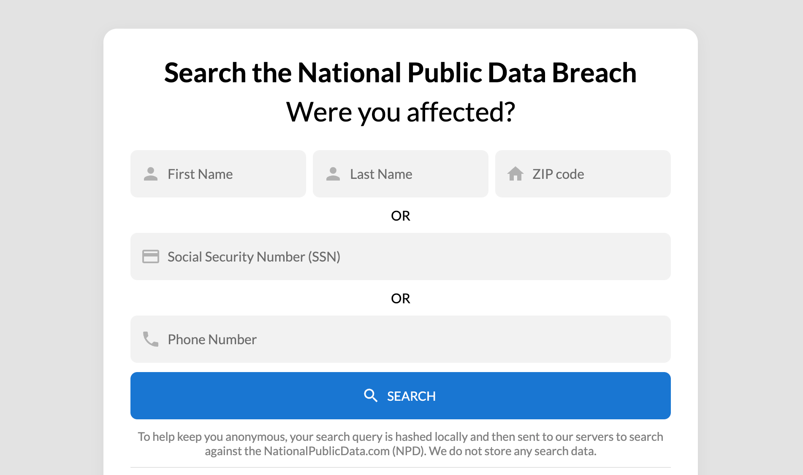This screenshot has height=475, width=803.
Task: Click the anonymity disclaimer's first line
Action: (401, 437)
